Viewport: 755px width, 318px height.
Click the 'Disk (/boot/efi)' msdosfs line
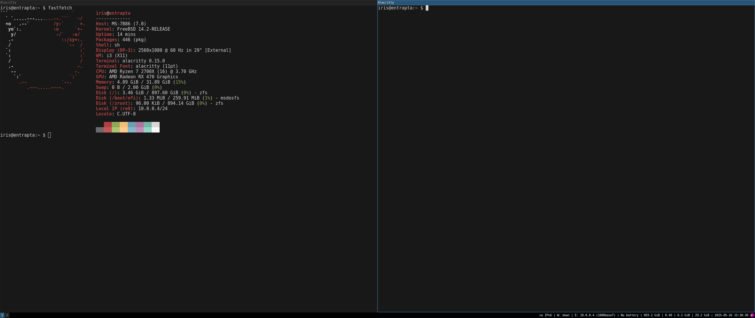[168, 98]
